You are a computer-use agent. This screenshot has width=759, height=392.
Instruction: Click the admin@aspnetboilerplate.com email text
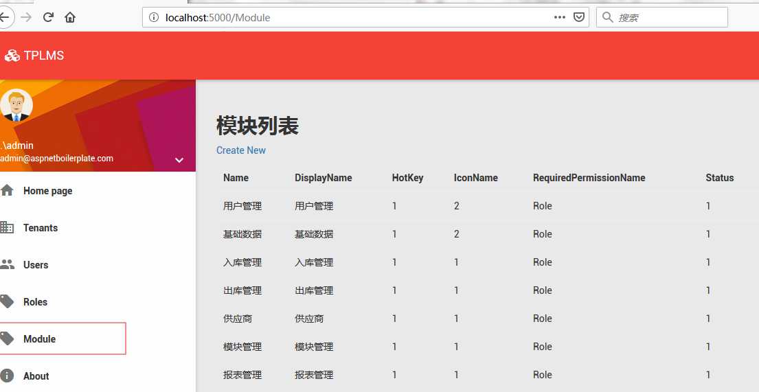(x=56, y=159)
